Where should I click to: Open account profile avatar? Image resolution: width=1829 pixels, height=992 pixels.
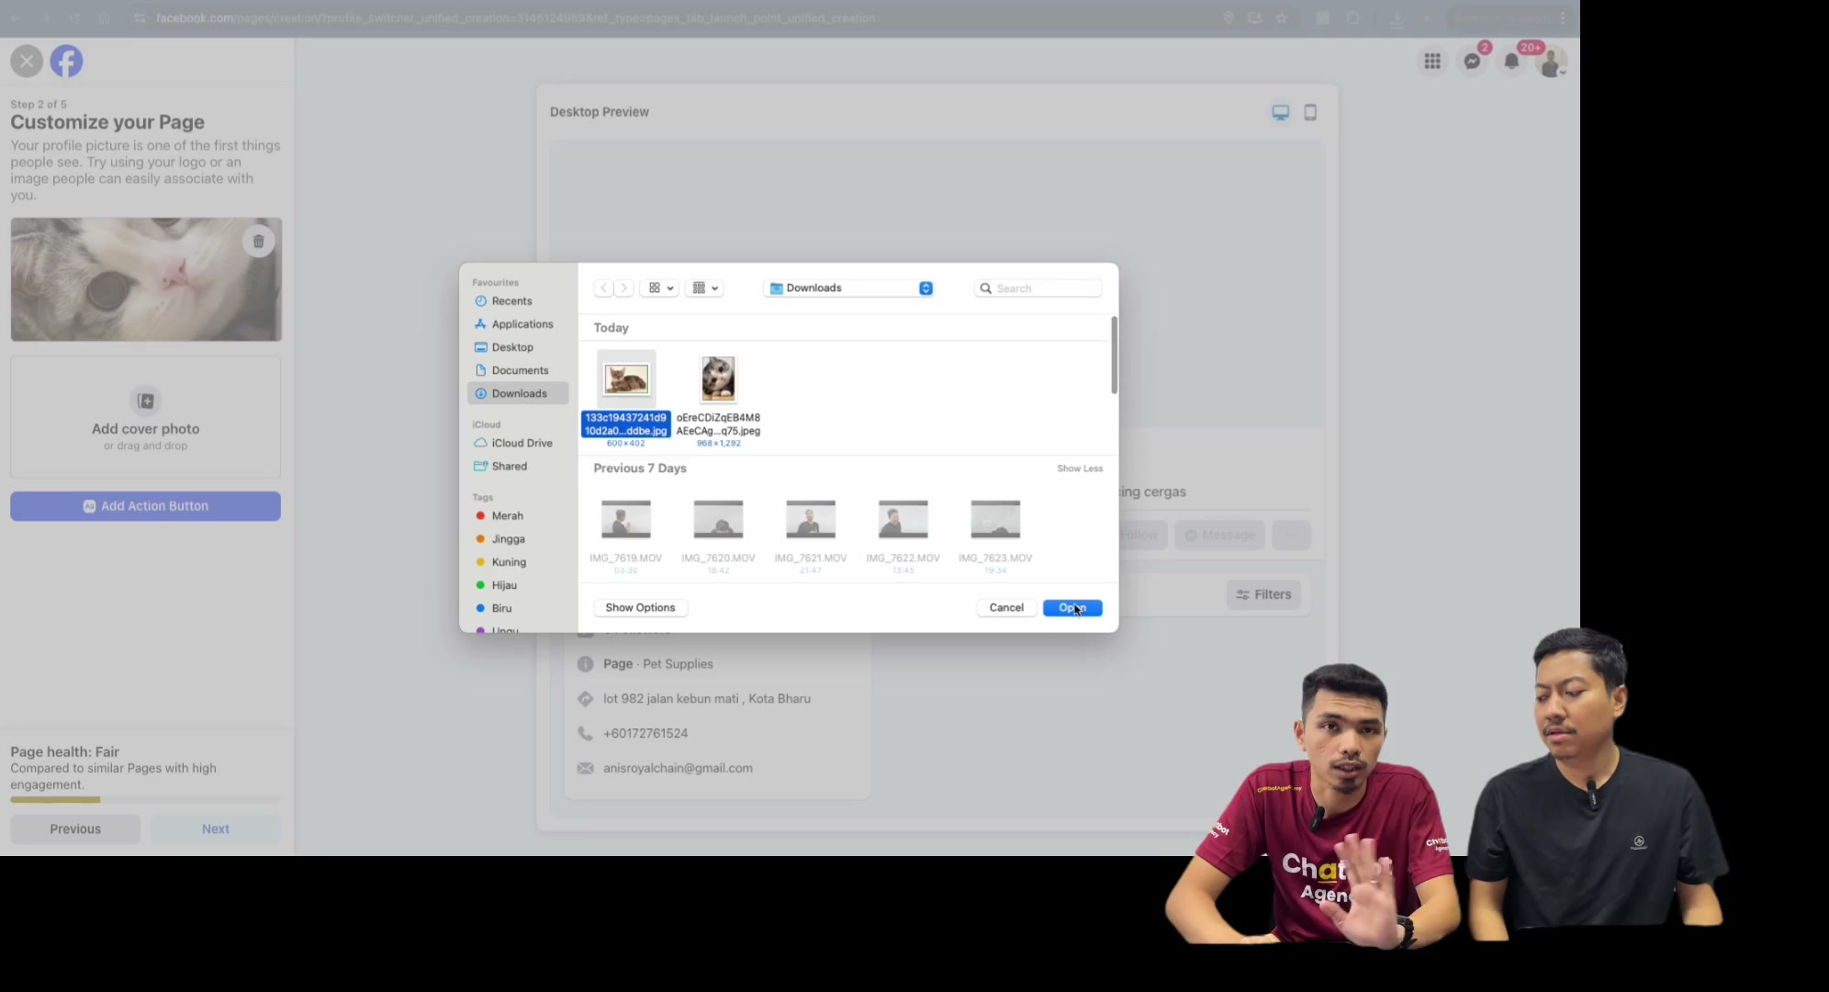[1552, 62]
